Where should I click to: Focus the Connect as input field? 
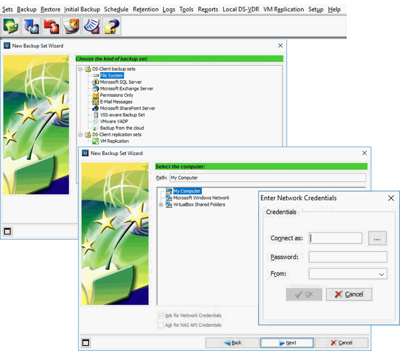(335, 238)
